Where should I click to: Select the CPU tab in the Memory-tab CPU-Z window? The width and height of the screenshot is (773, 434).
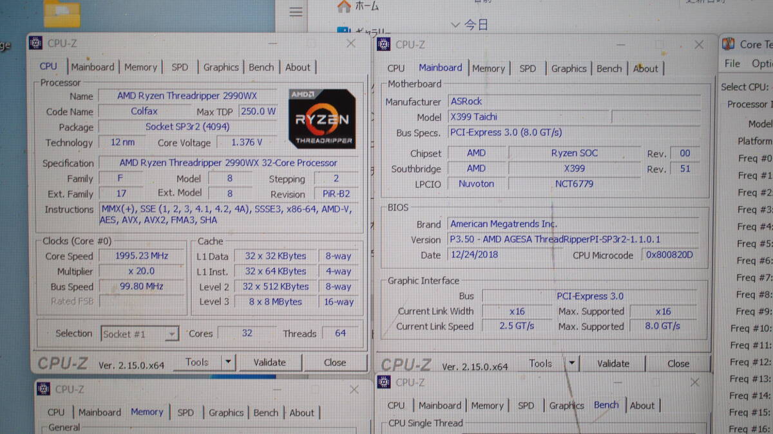click(56, 412)
